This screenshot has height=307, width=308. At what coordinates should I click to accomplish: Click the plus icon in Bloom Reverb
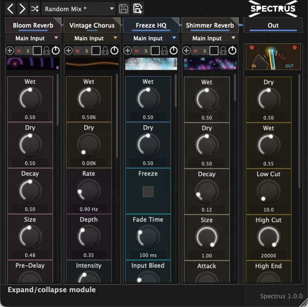click(10, 51)
